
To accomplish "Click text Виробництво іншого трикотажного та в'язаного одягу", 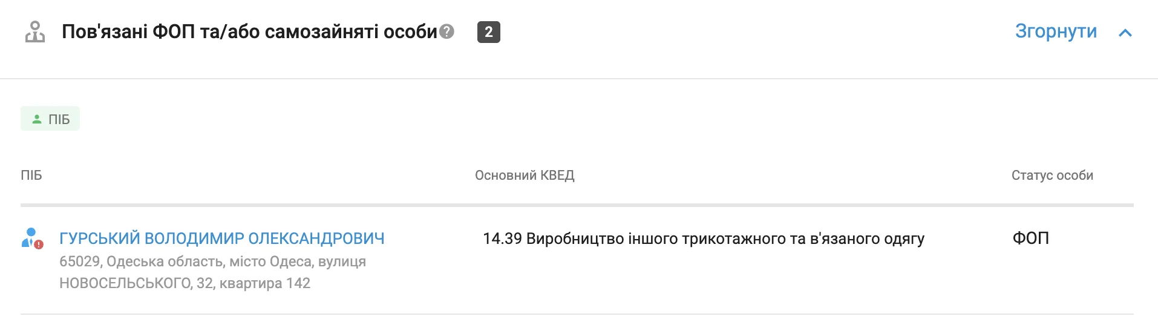I will 725,238.
